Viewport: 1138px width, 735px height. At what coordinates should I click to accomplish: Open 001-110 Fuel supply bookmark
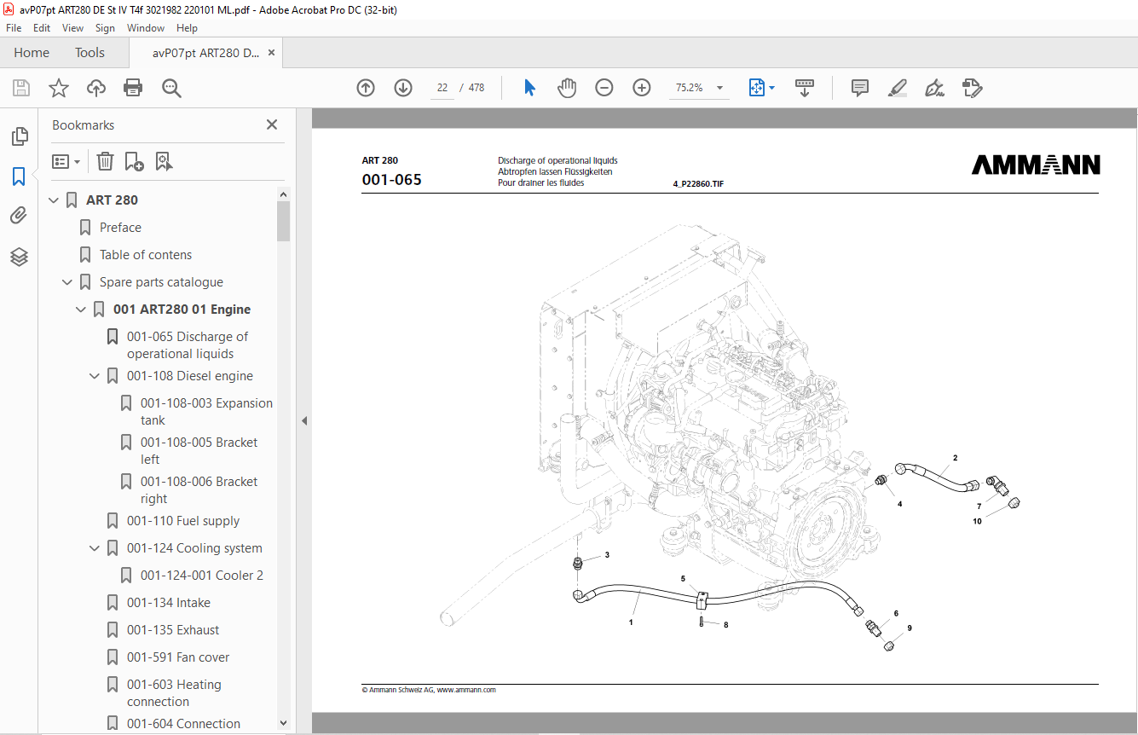(x=183, y=521)
